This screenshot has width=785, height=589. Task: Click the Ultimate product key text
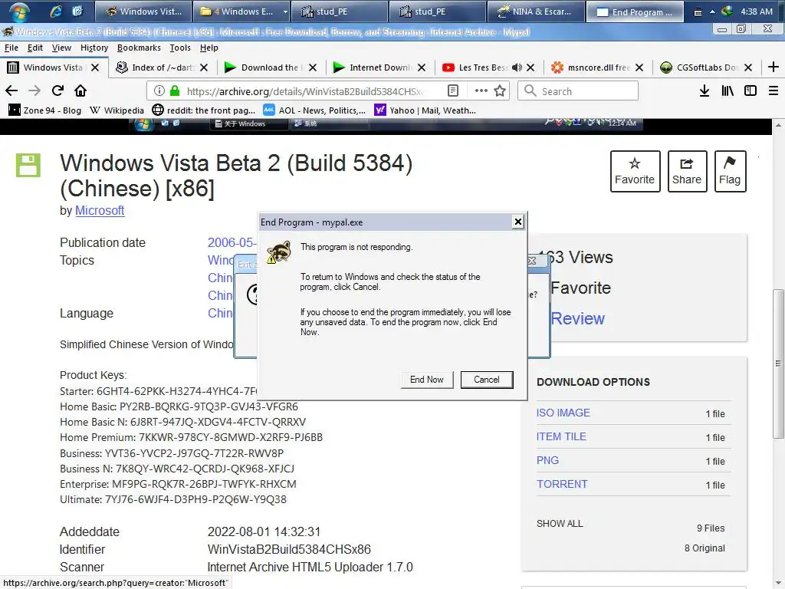point(173,499)
